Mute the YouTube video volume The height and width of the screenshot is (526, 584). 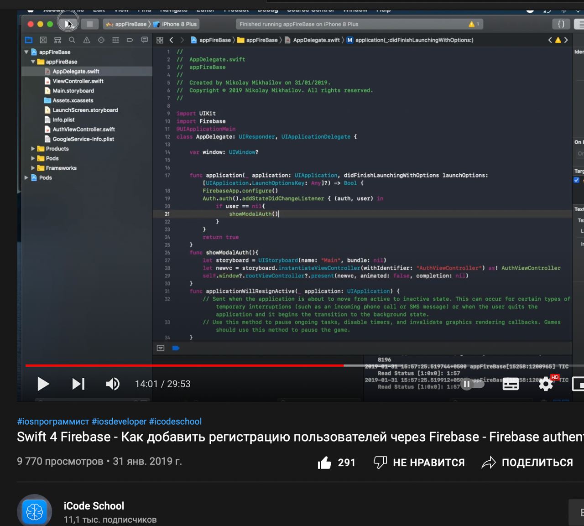coord(113,384)
